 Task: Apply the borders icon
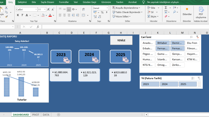(x=35, y=15)
